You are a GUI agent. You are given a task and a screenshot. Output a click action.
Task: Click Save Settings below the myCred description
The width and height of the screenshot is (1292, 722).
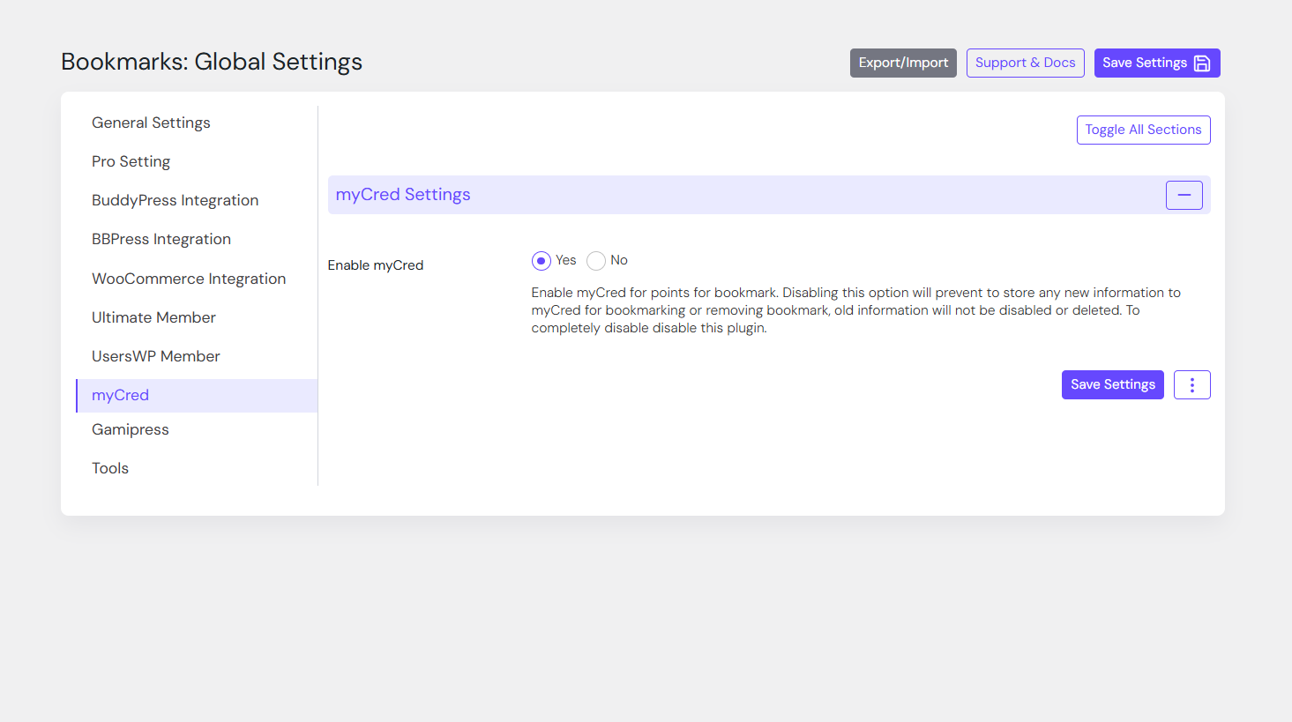[x=1112, y=384]
